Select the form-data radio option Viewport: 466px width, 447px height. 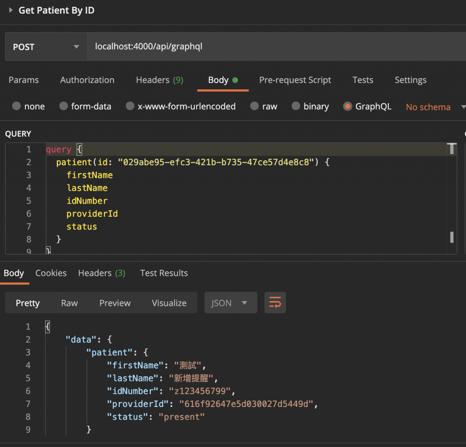(x=64, y=107)
